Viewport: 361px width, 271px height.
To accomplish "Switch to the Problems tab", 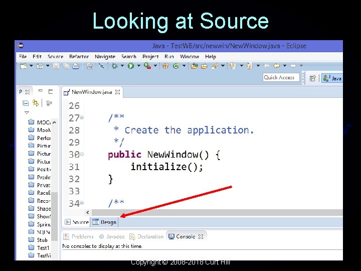I will (x=79, y=237).
